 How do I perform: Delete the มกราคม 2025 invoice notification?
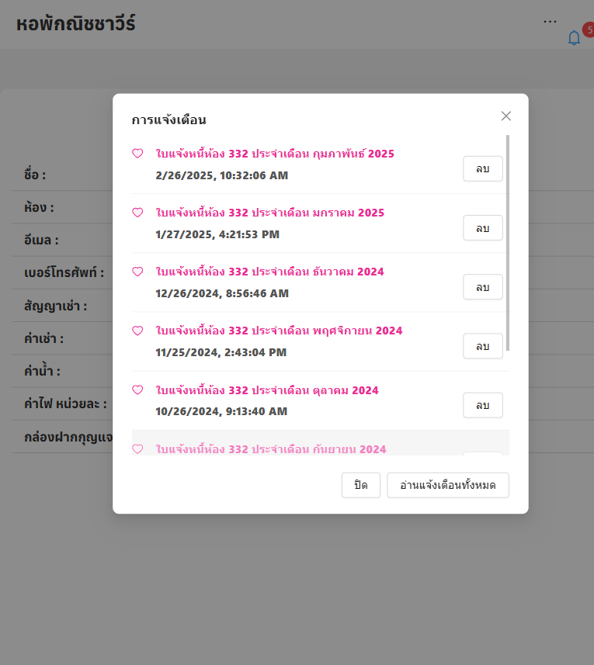tap(482, 228)
